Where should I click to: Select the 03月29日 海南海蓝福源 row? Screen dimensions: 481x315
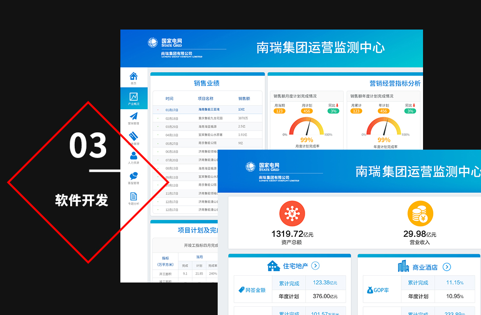tap(208, 126)
